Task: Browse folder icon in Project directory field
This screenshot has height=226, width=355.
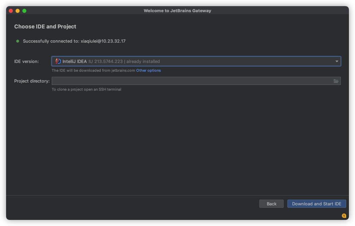Action: tap(336, 81)
